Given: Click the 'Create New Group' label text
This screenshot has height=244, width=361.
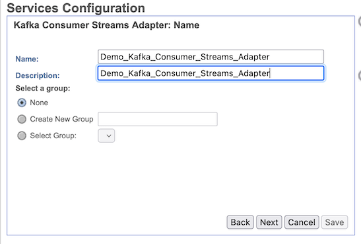Looking at the screenshot, I should 61,119.
